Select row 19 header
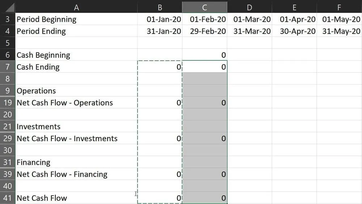The width and height of the screenshot is (362, 204). (8, 103)
